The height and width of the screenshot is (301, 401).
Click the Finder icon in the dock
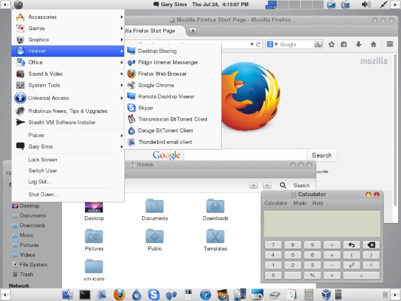pyautogui.click(x=68, y=294)
